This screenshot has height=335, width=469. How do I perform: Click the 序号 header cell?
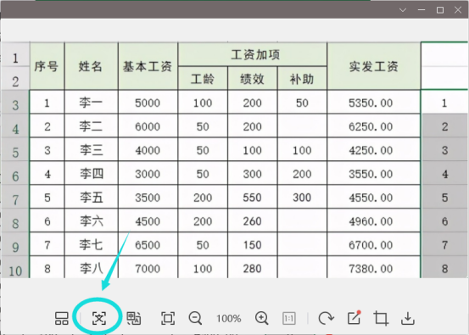click(47, 66)
